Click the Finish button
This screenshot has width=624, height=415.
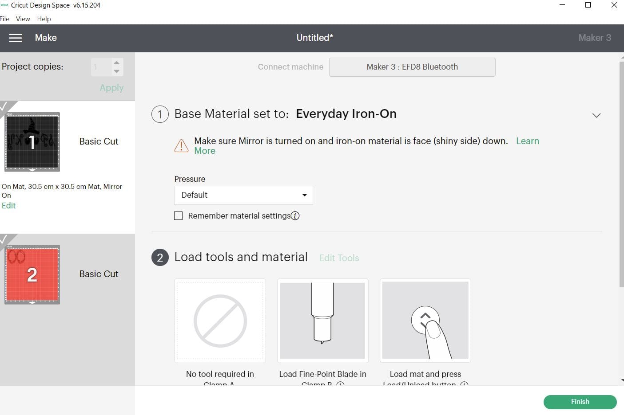click(x=580, y=402)
